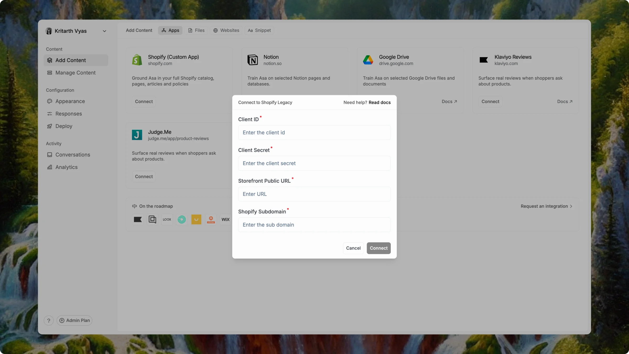Click the Add Content breadcrumb label
Screen dimensions: 629x354
(139, 30)
